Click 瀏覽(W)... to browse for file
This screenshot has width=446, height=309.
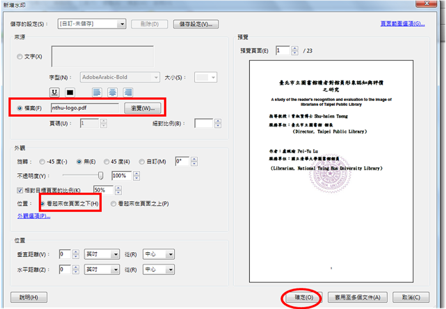tap(142, 108)
